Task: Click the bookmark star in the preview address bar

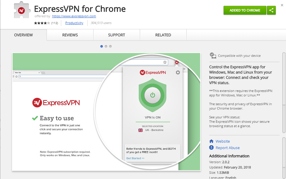Action: [165, 62]
